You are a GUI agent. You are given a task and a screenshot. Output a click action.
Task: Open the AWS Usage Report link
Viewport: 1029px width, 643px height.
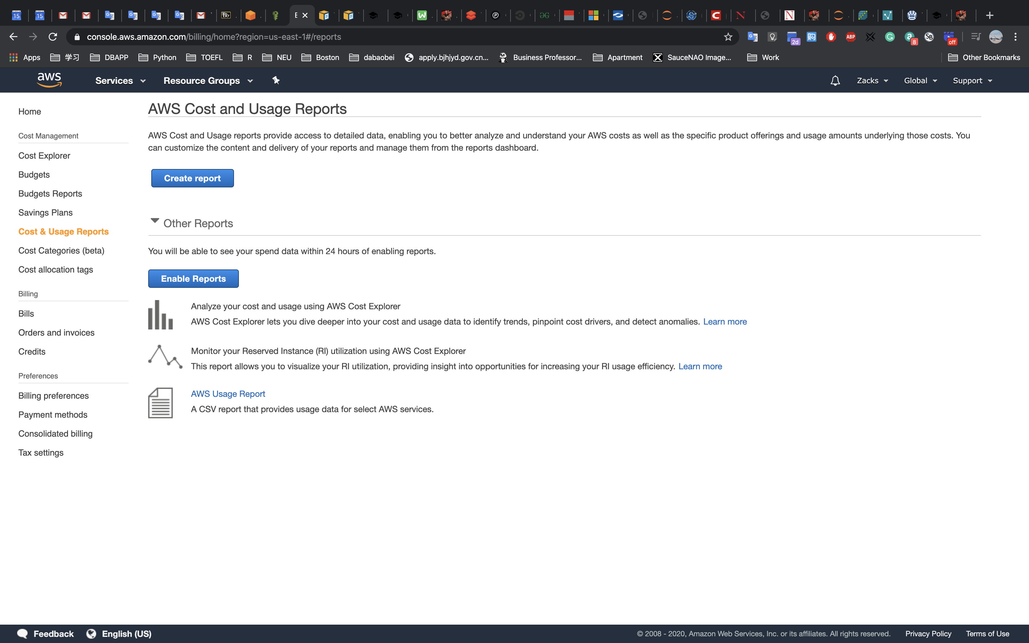pyautogui.click(x=228, y=394)
